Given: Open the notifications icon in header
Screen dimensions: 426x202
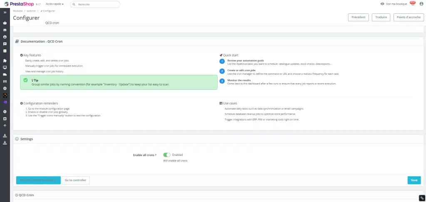Looking at the screenshot, I should tap(413, 3).
